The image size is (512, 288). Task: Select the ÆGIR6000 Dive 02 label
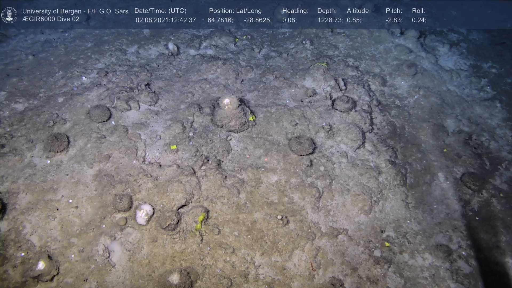pos(51,19)
